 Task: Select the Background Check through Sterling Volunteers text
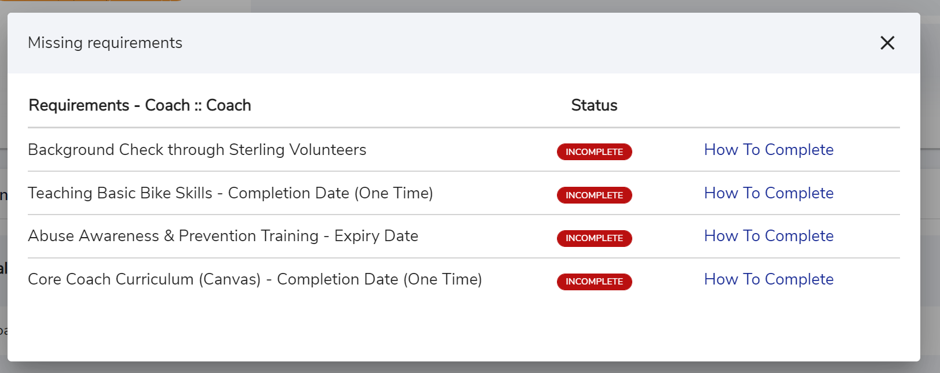click(197, 150)
